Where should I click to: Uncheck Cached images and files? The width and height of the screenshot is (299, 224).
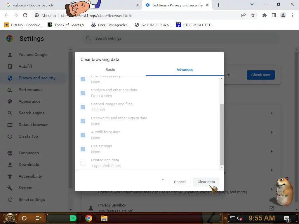pos(83,107)
